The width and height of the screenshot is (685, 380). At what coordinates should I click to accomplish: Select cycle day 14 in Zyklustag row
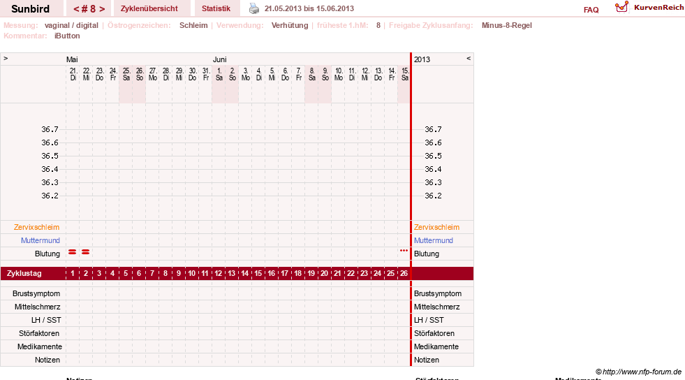point(244,273)
